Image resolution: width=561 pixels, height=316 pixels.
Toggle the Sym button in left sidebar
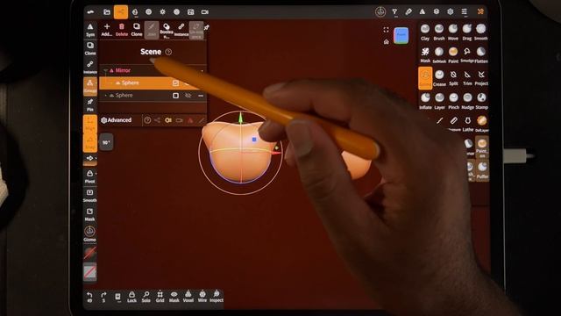tap(90, 30)
